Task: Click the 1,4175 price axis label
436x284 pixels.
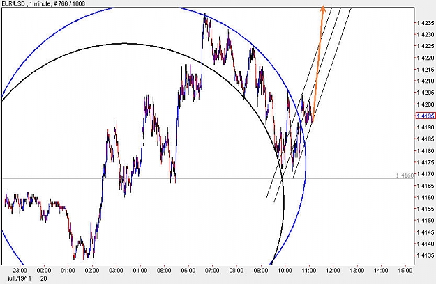Action: pyautogui.click(x=426, y=162)
